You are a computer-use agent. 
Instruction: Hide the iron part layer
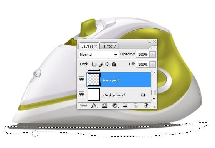tap(81, 79)
